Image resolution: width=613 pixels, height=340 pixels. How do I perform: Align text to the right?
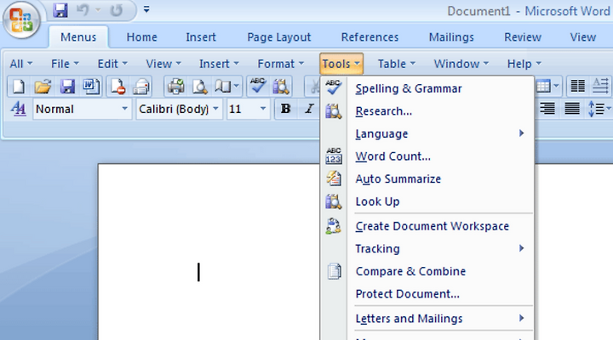(547, 109)
